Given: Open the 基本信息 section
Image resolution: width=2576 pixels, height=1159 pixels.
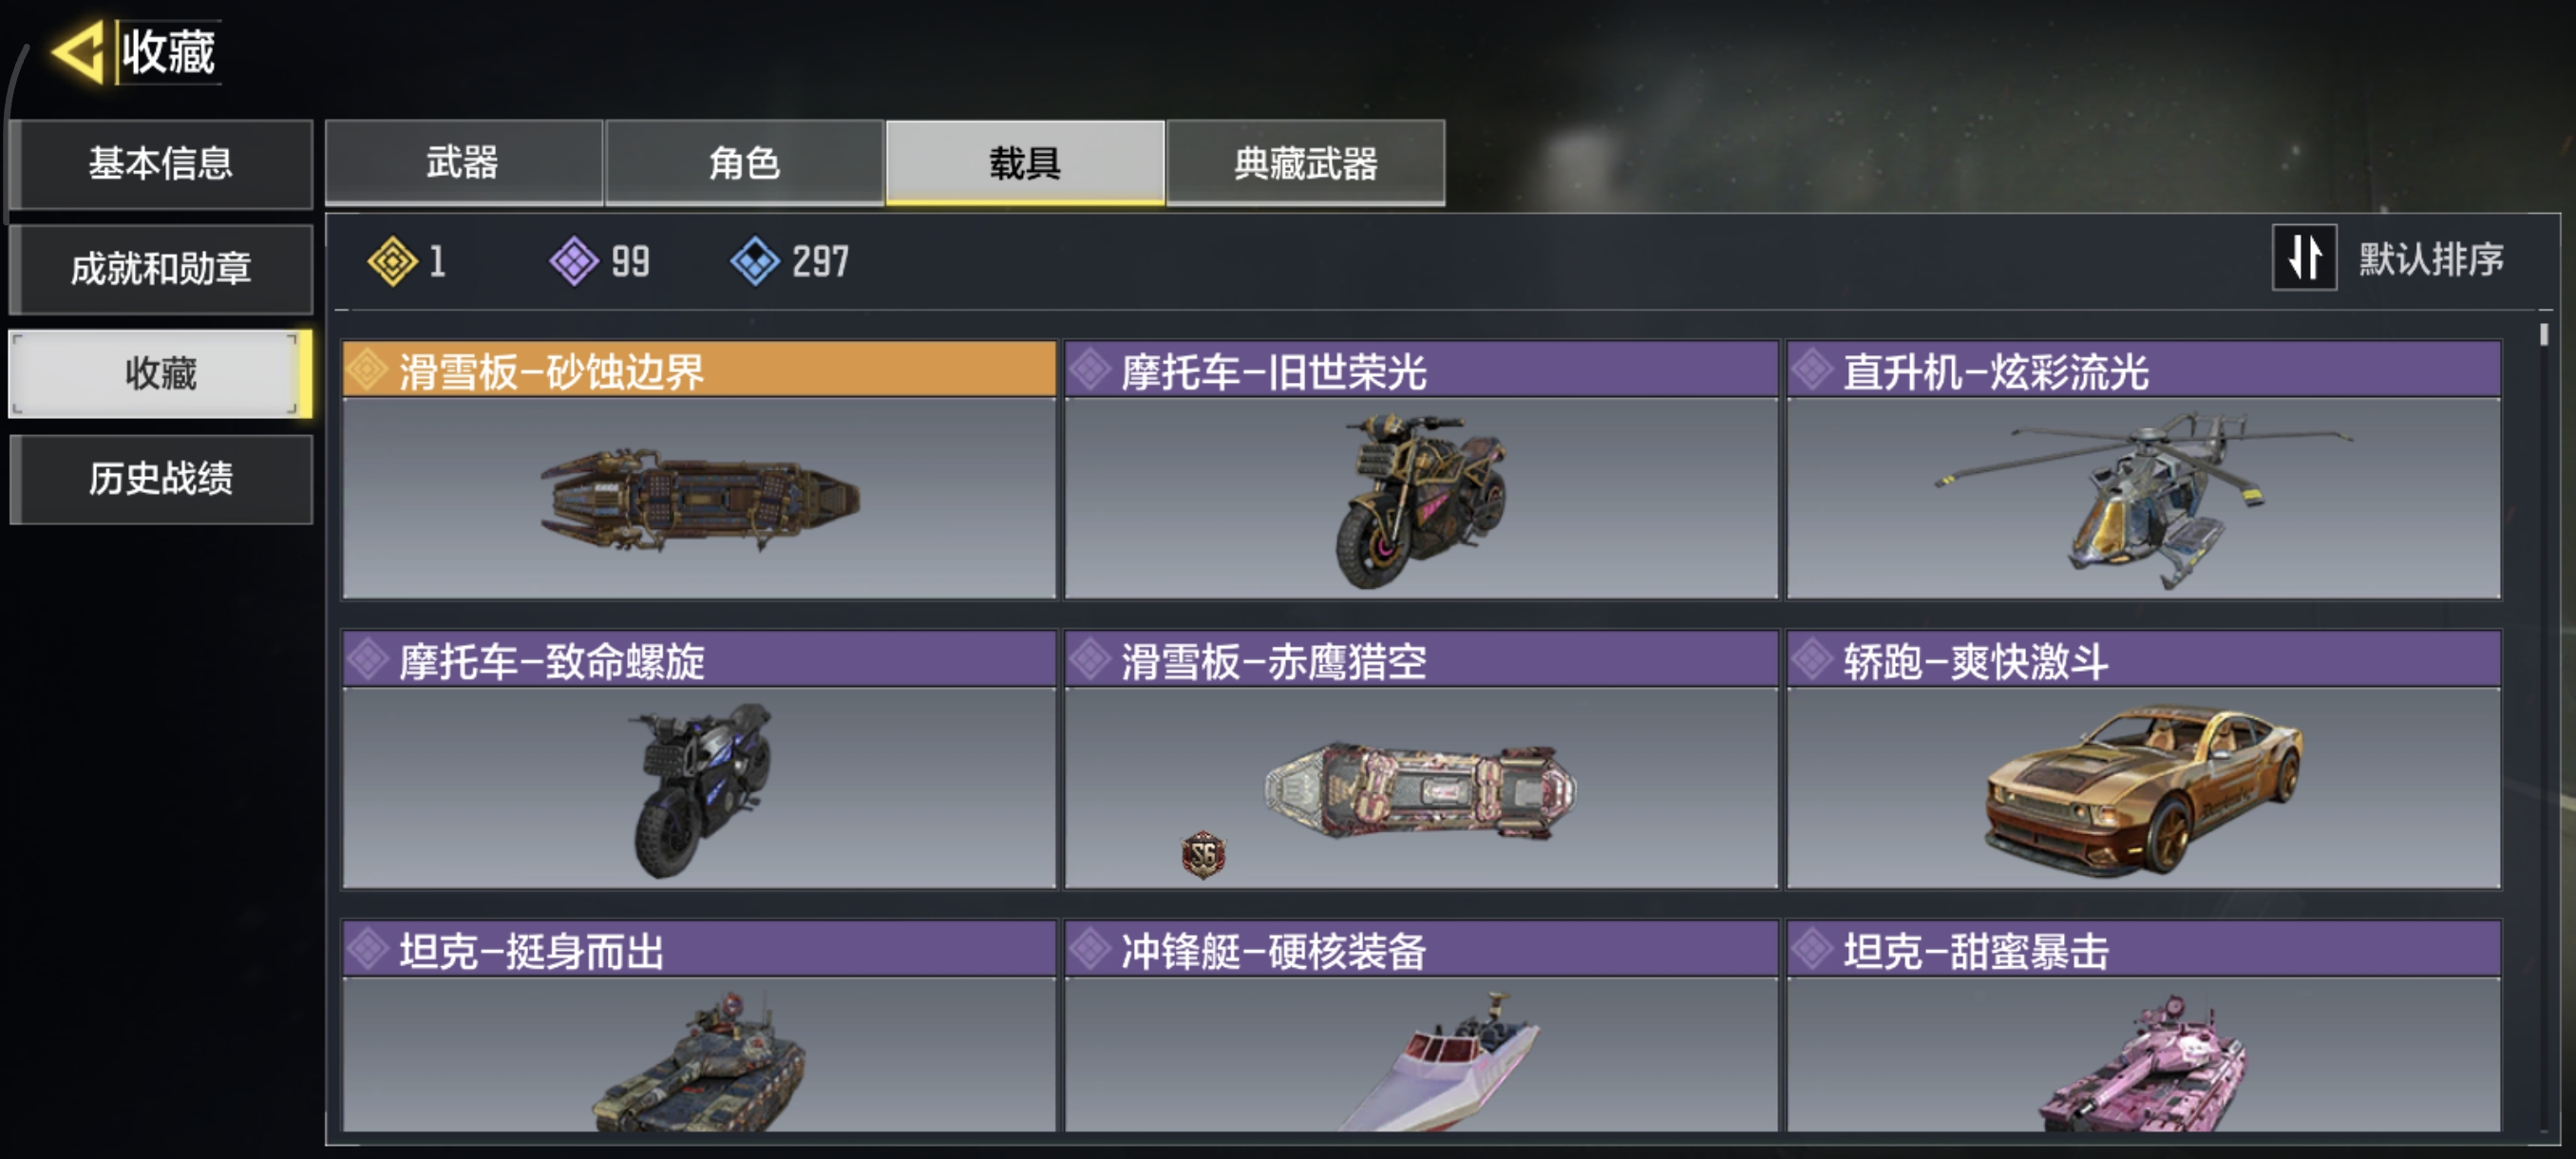Looking at the screenshot, I should point(161,164).
